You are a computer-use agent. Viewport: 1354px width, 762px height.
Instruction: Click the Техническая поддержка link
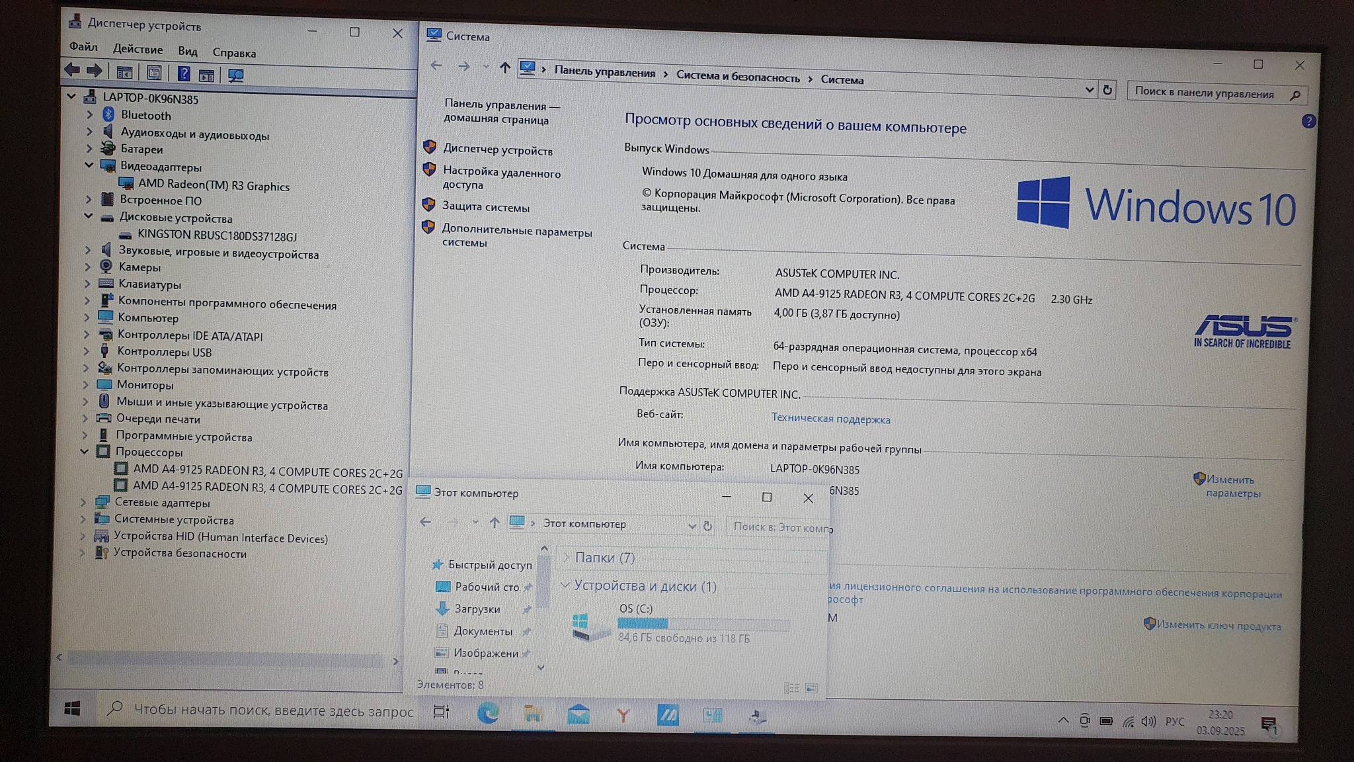click(830, 418)
